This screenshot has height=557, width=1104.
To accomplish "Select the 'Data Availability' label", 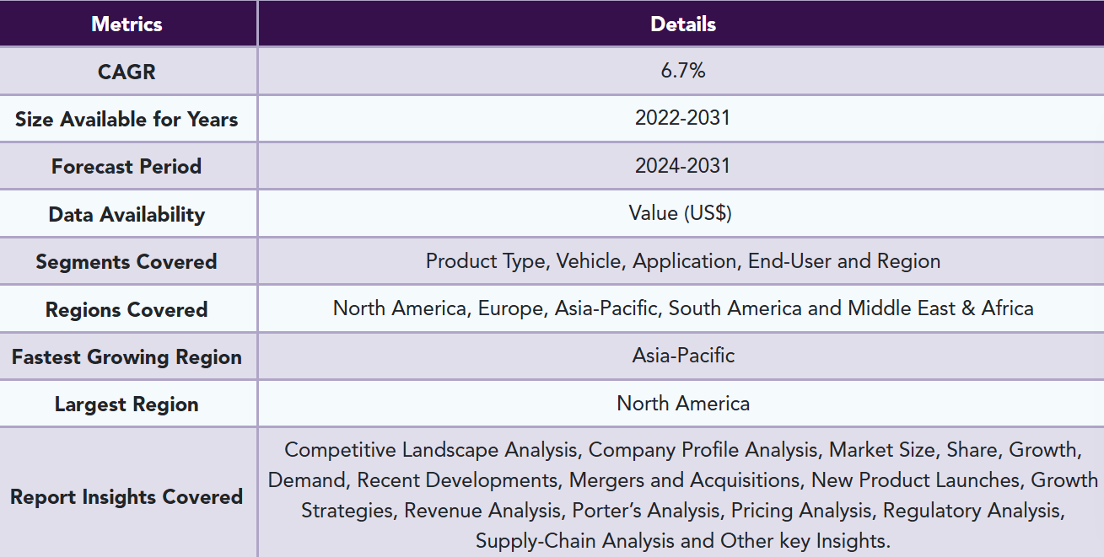I will [x=127, y=214].
